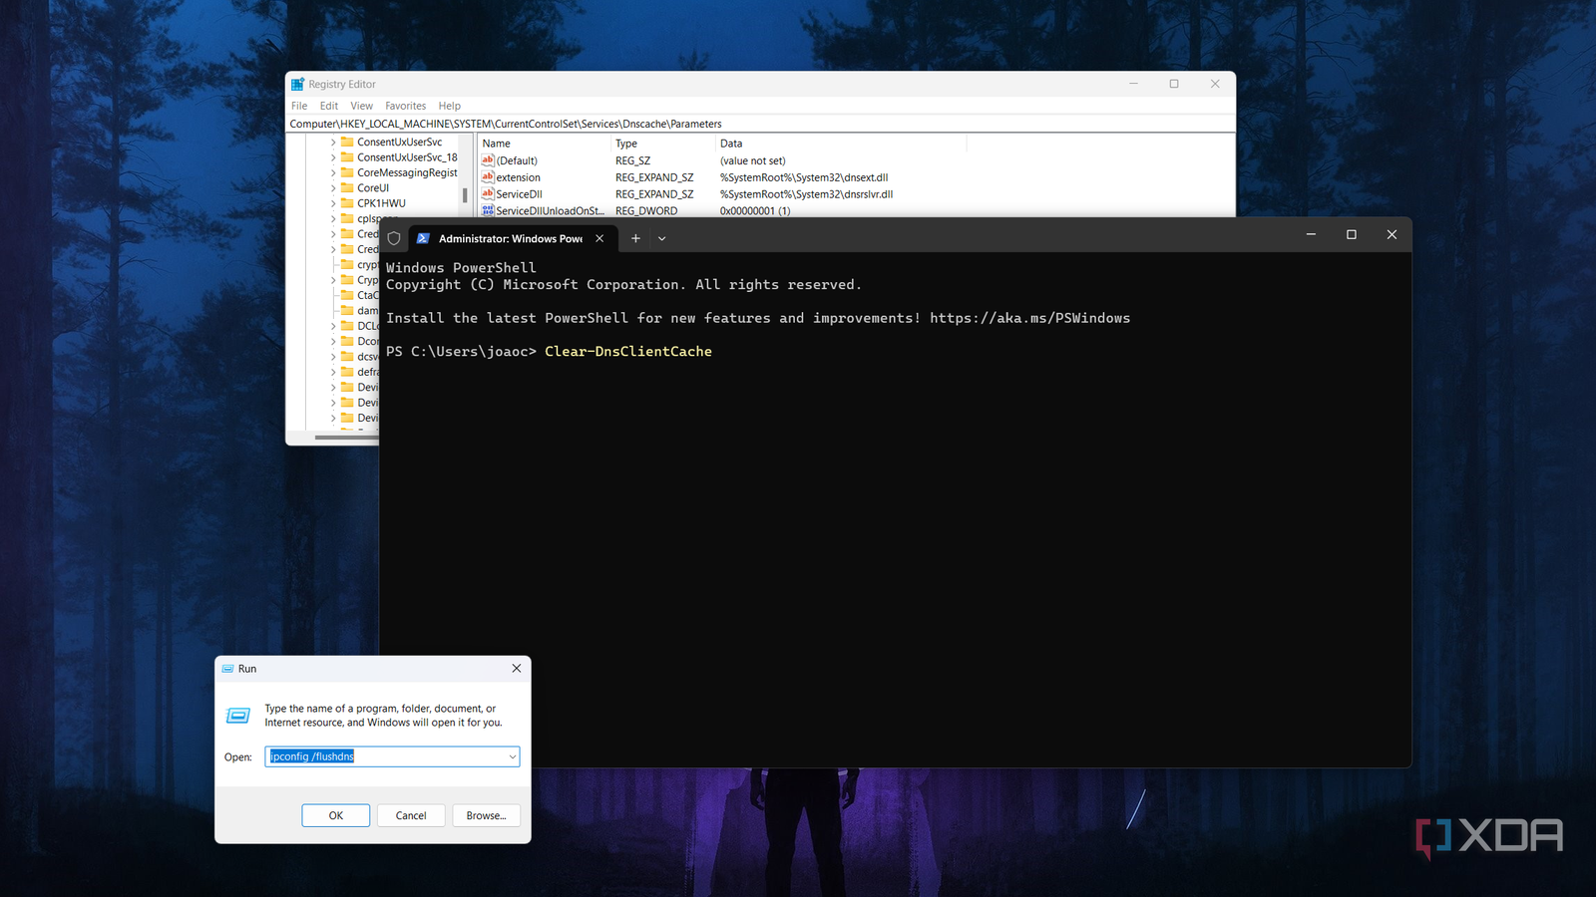Select the extension registry value icon

pos(488,177)
